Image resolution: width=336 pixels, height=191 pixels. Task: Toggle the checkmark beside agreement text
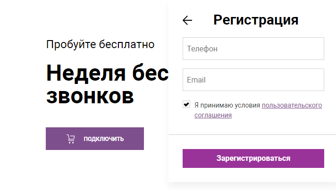pyautogui.click(x=186, y=105)
